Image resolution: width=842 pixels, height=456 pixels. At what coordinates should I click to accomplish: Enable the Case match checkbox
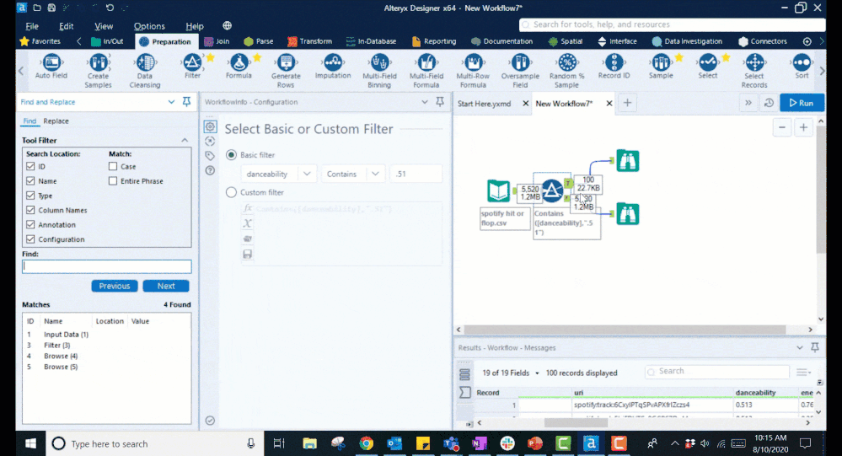coord(113,167)
